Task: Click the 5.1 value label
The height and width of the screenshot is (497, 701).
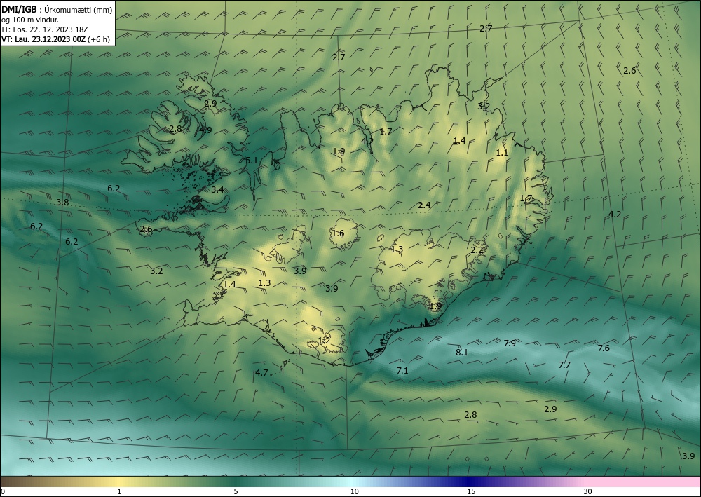Action: (252, 161)
